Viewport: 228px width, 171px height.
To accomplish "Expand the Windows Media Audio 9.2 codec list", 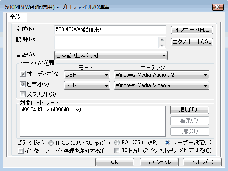I will pos(161,75).
